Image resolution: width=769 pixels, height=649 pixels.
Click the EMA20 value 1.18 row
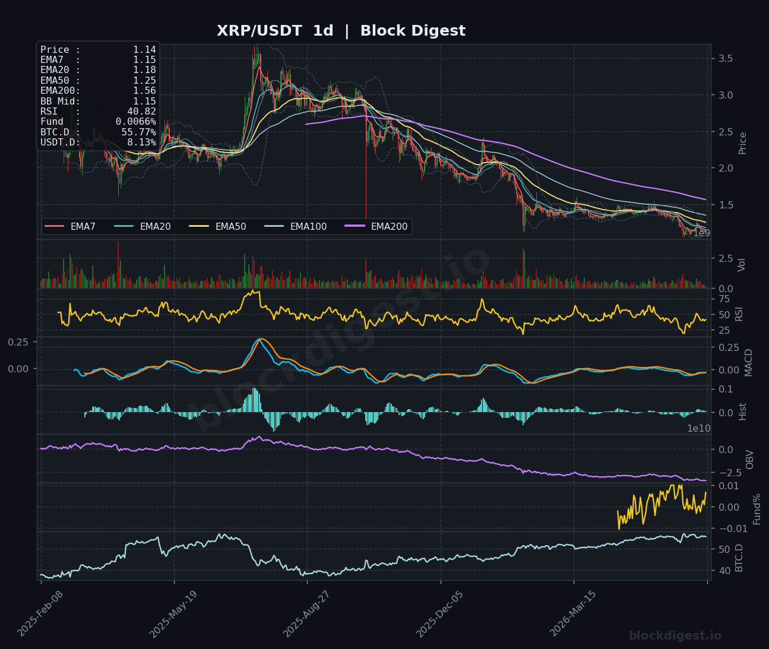click(98, 70)
